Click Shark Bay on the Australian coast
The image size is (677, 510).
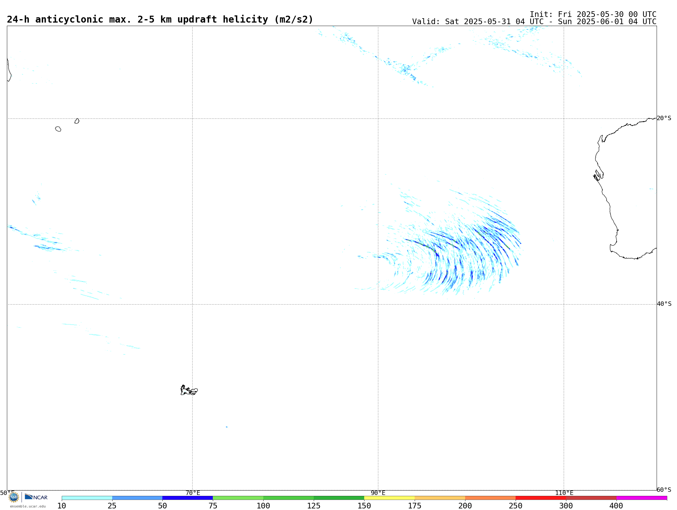point(598,175)
